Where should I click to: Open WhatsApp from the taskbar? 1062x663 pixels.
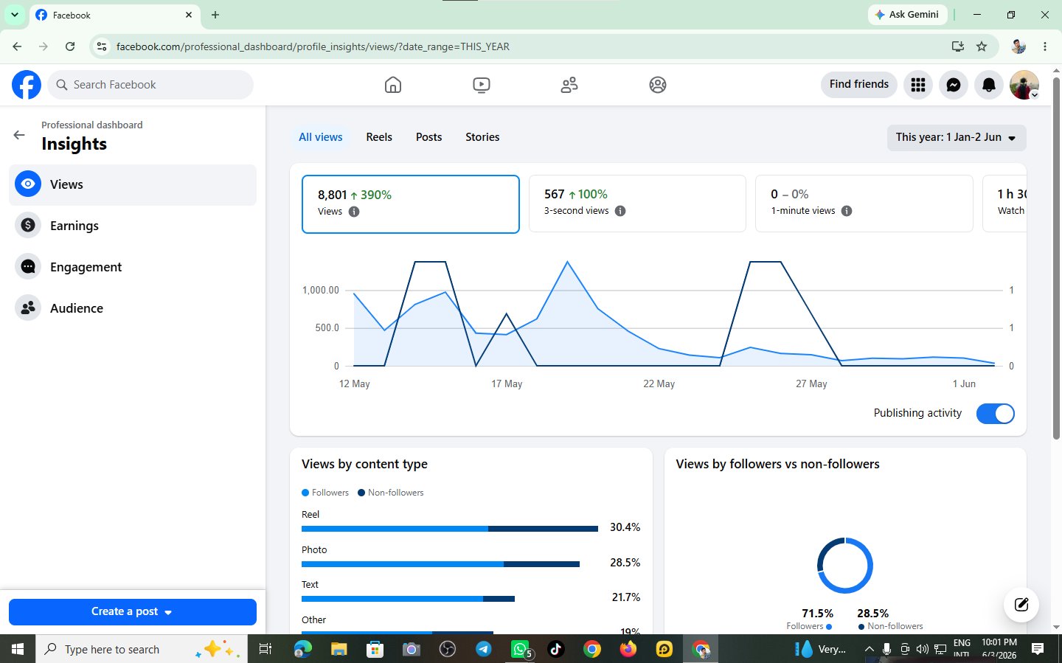coord(521,649)
